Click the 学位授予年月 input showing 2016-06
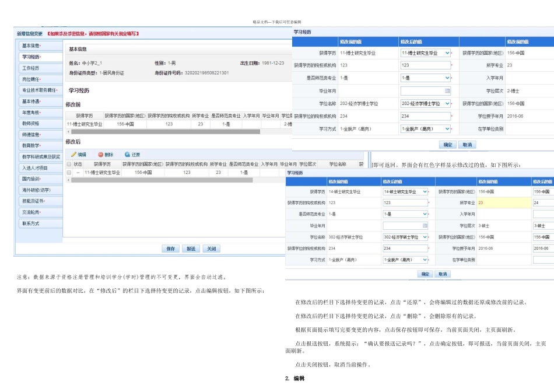 pyautogui.click(x=543, y=249)
